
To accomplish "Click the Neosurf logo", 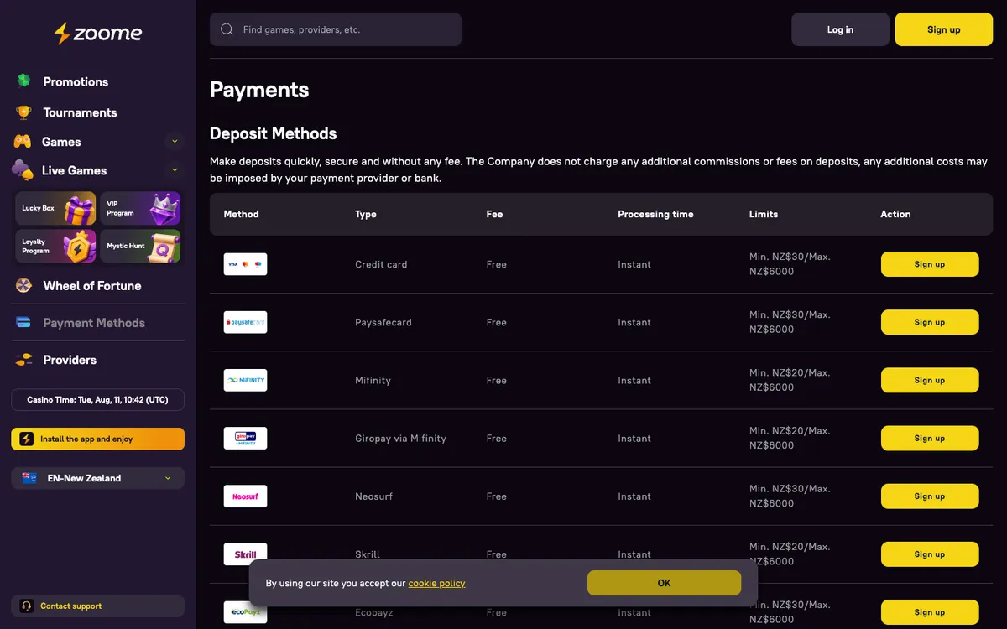I will (x=245, y=496).
